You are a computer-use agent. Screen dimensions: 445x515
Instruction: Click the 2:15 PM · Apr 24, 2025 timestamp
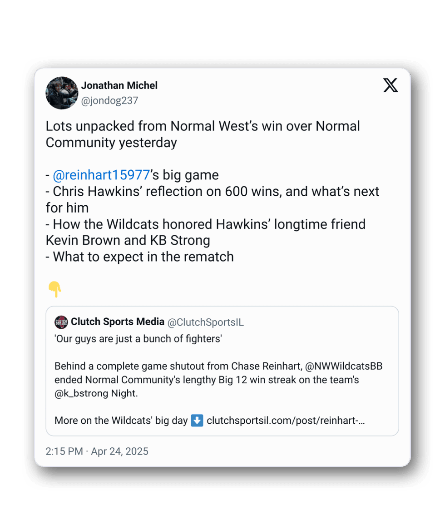(97, 451)
